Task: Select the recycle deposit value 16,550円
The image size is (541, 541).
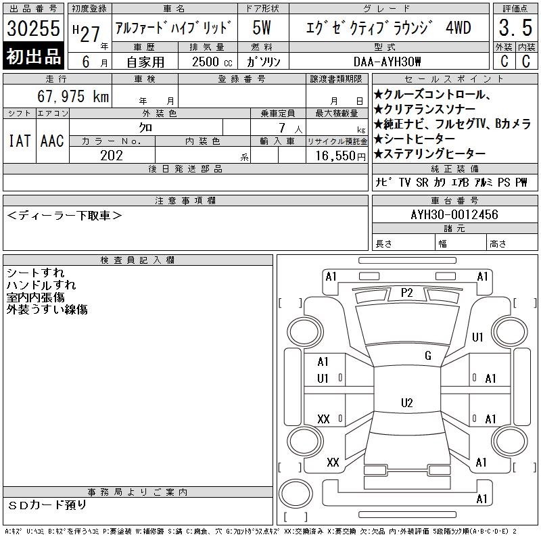Action: pyautogui.click(x=336, y=156)
